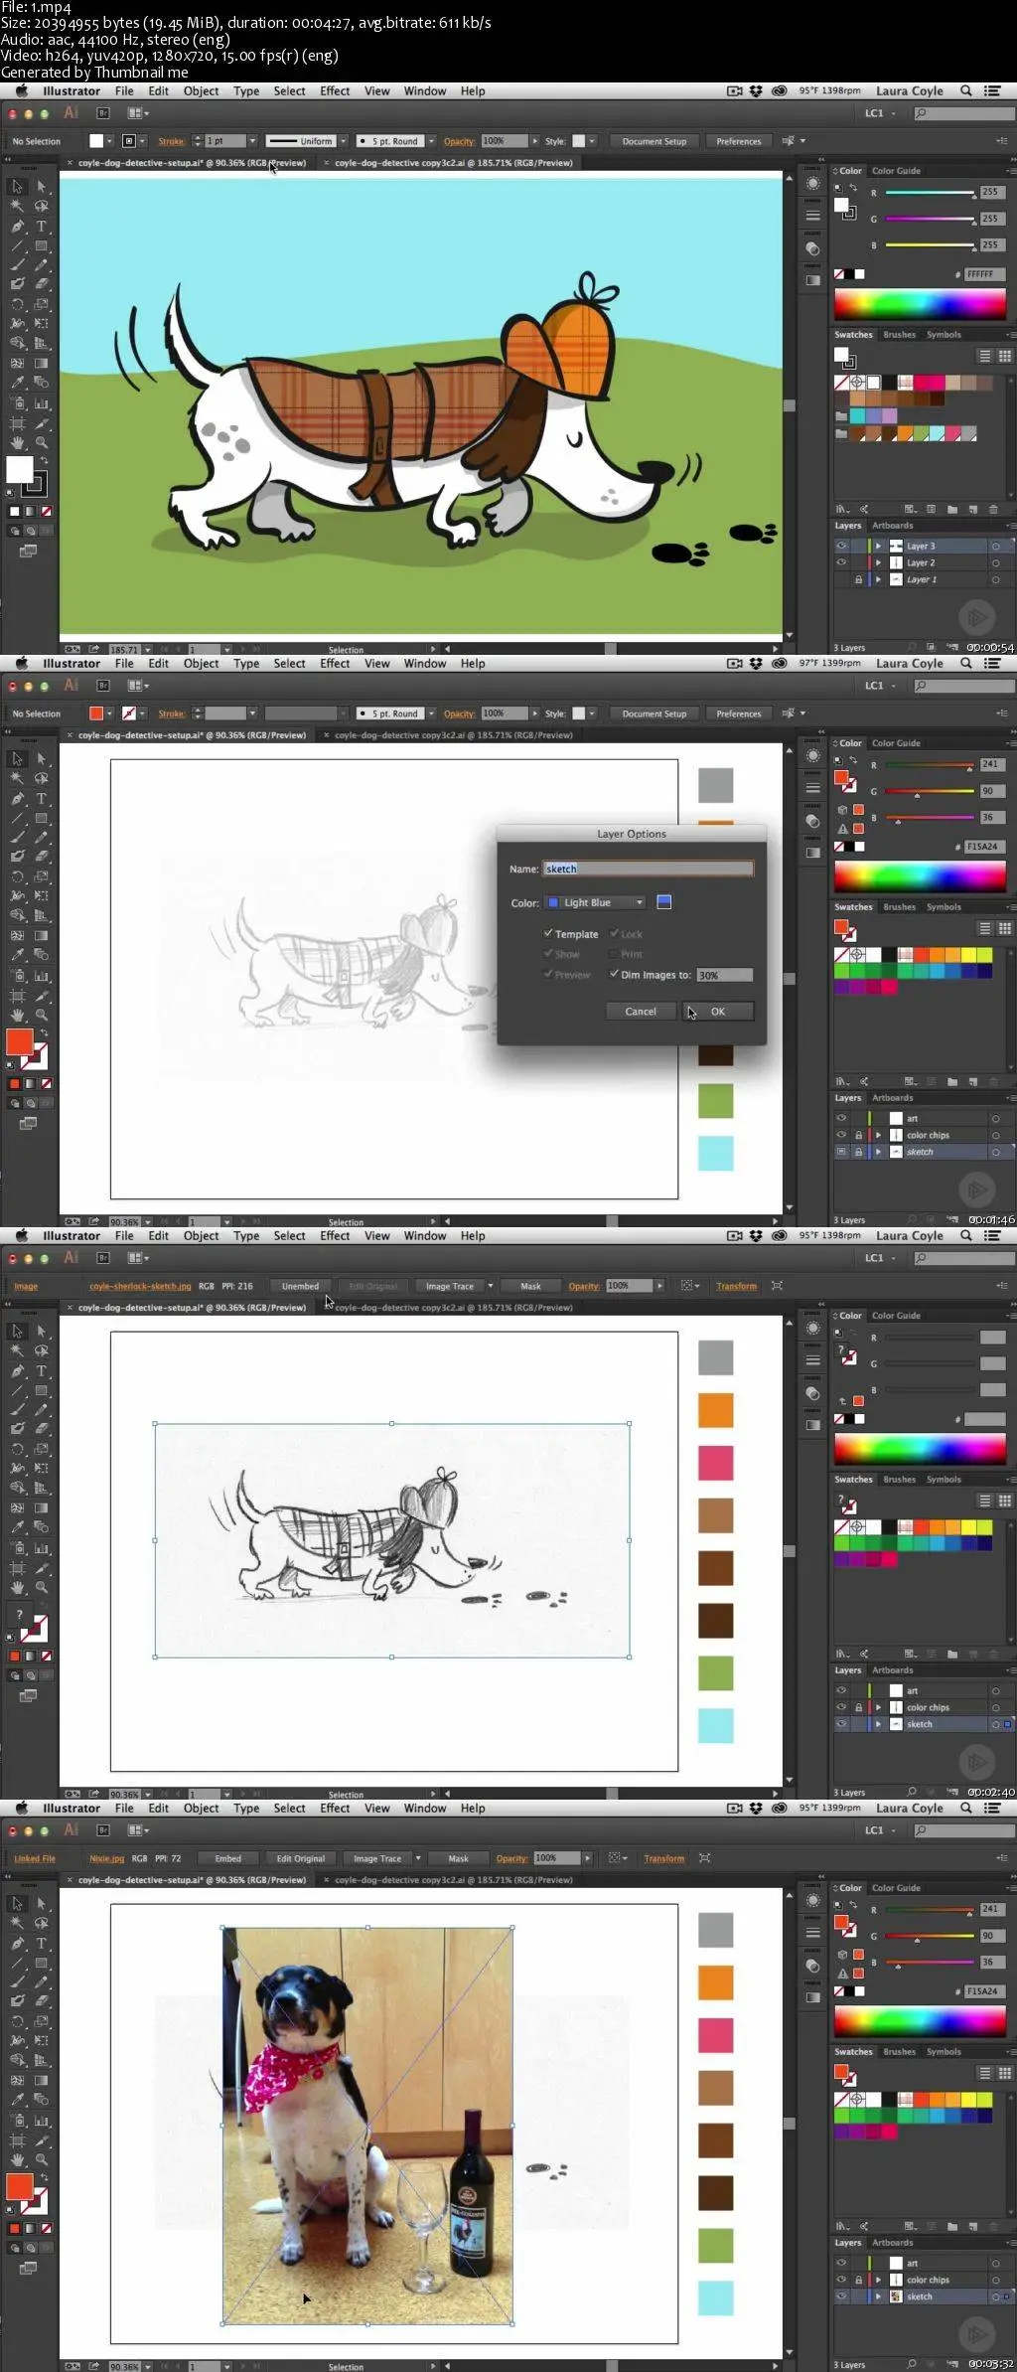Choose the Selection tool in dog photo frame
1017x2372 pixels.
point(17,1903)
